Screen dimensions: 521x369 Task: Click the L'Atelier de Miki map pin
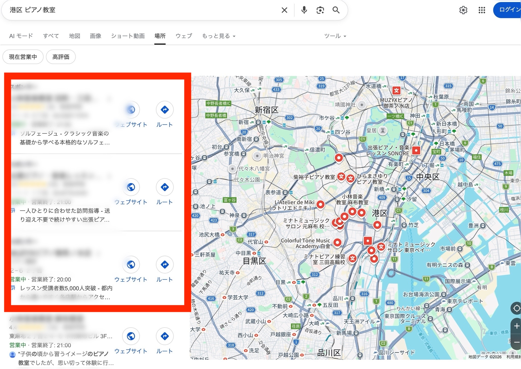321,204
